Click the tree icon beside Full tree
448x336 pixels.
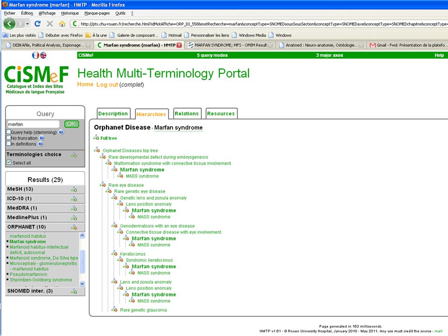tap(96, 138)
